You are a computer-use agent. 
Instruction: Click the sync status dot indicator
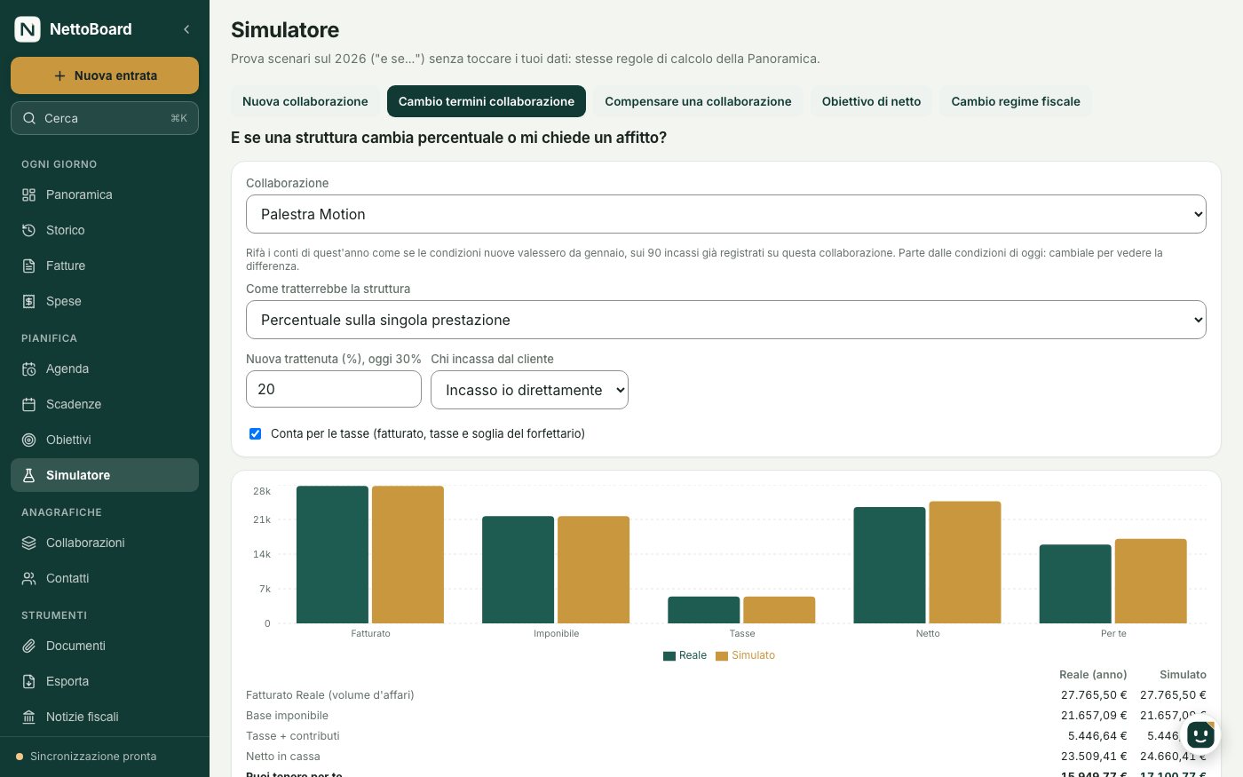[20, 757]
